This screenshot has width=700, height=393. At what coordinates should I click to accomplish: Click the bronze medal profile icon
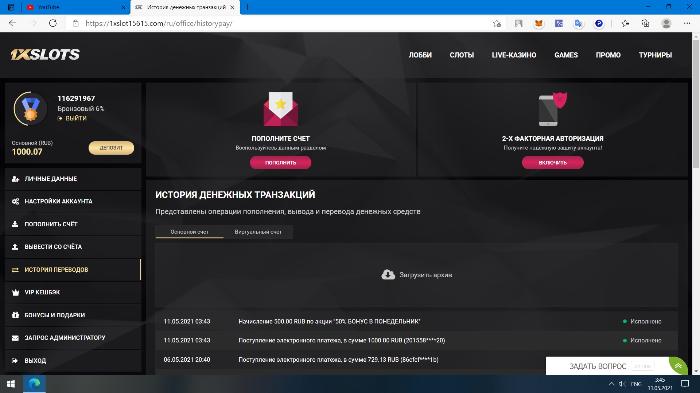tap(31, 108)
